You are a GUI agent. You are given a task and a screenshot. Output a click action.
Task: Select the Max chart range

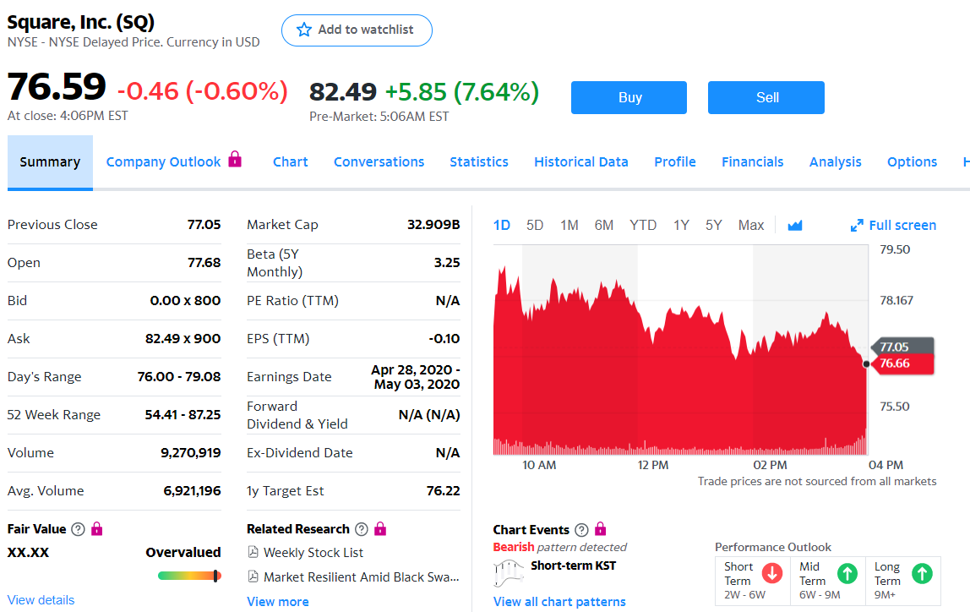(x=751, y=225)
